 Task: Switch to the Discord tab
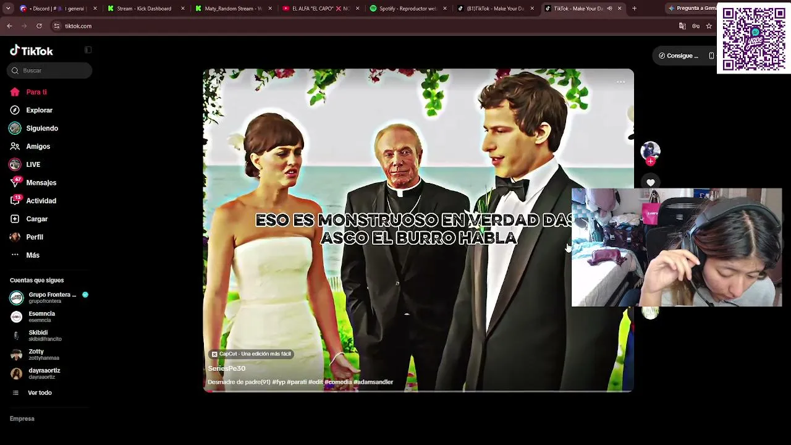59,9
